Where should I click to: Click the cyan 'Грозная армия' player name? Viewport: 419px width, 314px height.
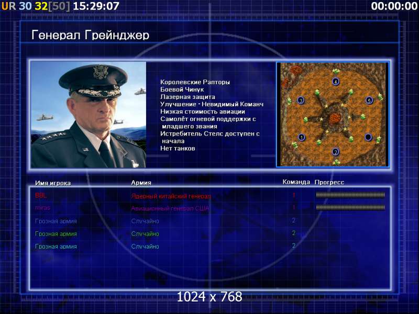[56, 246]
